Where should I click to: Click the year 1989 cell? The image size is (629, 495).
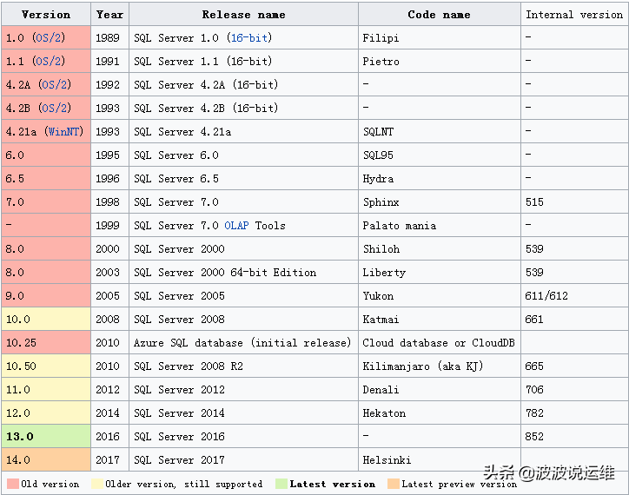(110, 37)
